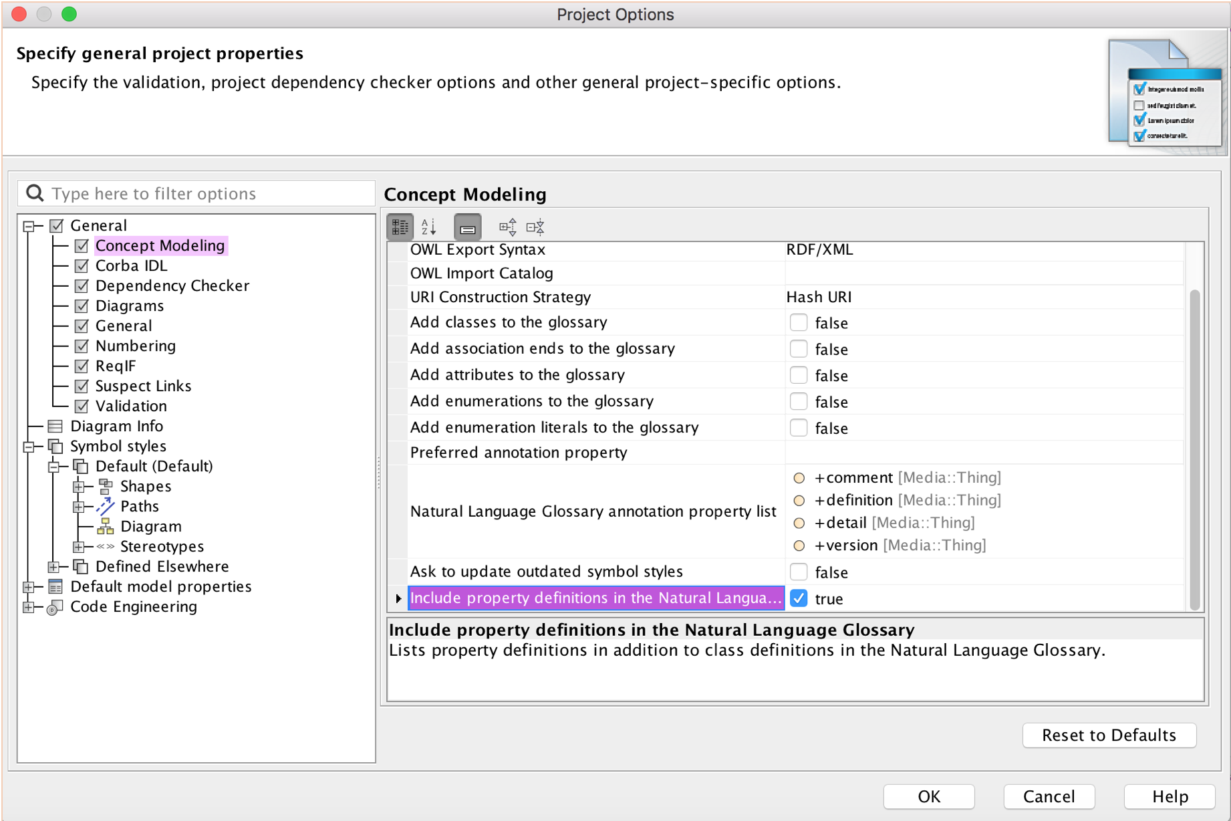Screen dimensions: 1231x821
Task: Expand the Shapes tree node
Action: [79, 487]
